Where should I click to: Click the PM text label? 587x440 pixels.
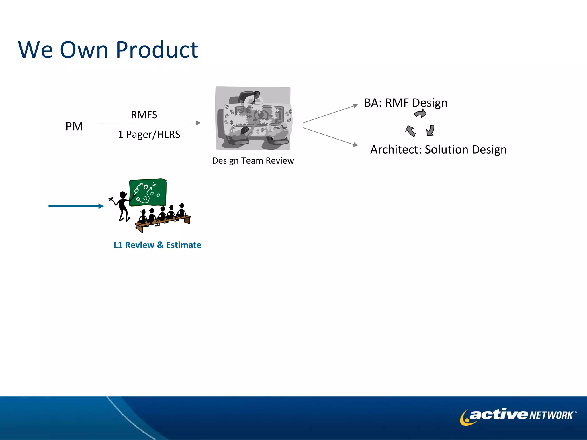[74, 126]
